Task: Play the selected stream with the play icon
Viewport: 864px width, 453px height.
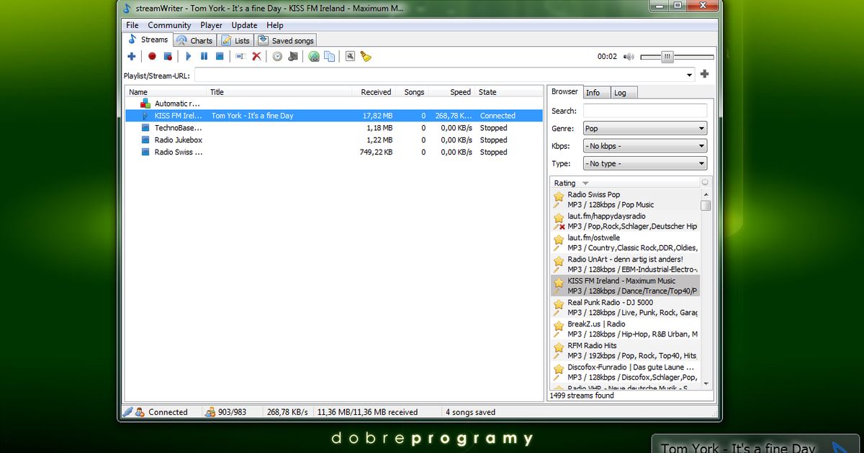Action: tap(189, 56)
